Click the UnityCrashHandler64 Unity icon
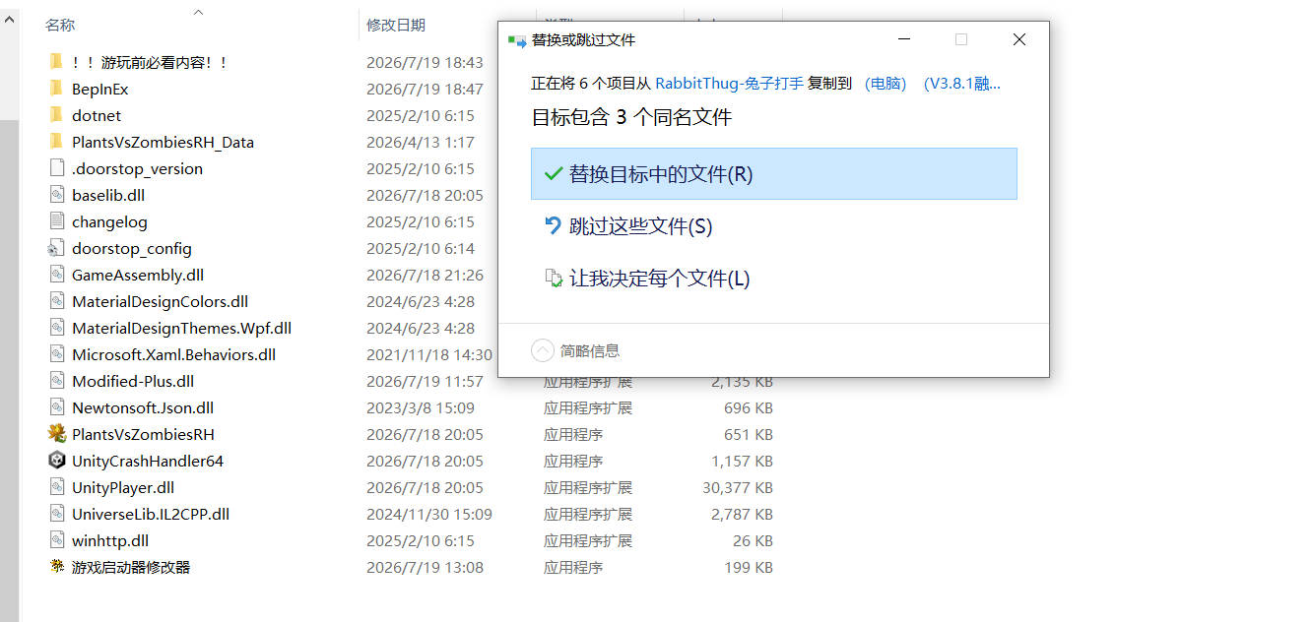This screenshot has height=622, width=1312. (x=56, y=461)
